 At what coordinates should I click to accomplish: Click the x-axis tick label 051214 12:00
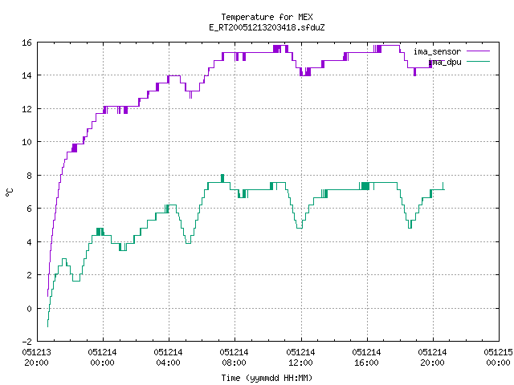(x=300, y=358)
